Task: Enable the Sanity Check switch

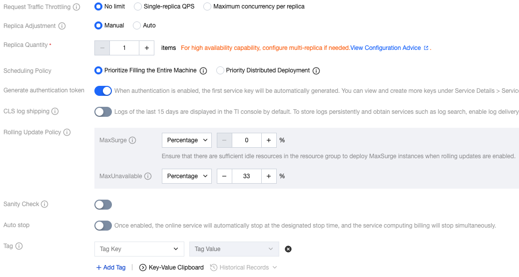Action: click(103, 205)
